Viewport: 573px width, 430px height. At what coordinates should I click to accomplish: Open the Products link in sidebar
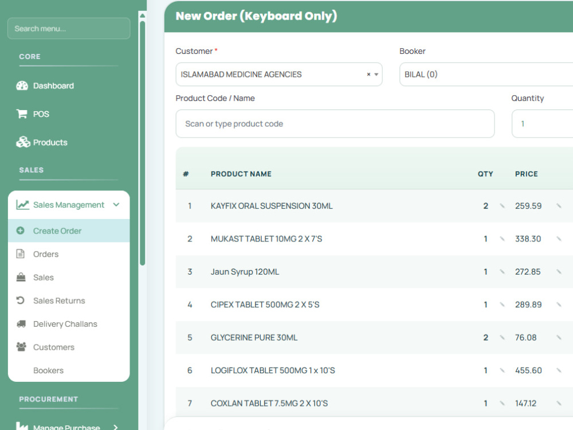click(50, 142)
